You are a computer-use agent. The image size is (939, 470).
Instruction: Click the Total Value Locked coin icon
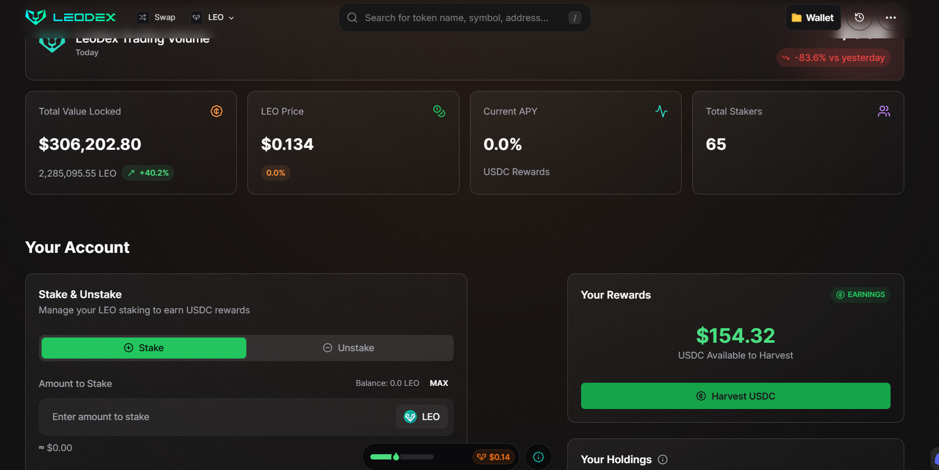coord(216,111)
